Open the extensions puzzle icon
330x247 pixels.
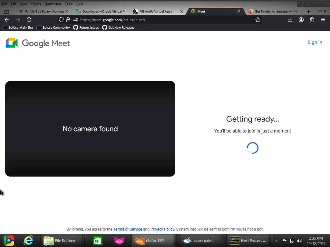pos(312,20)
